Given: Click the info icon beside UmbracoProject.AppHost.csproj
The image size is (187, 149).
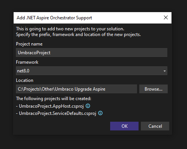Looking at the screenshot, I should pos(88,106).
